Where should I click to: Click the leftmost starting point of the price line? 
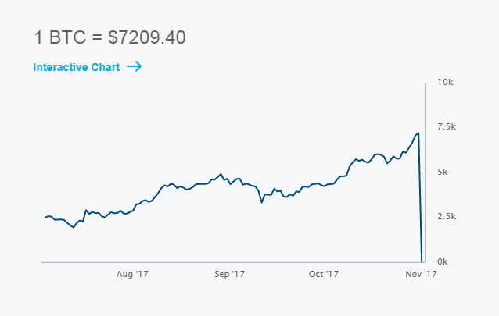coord(45,218)
